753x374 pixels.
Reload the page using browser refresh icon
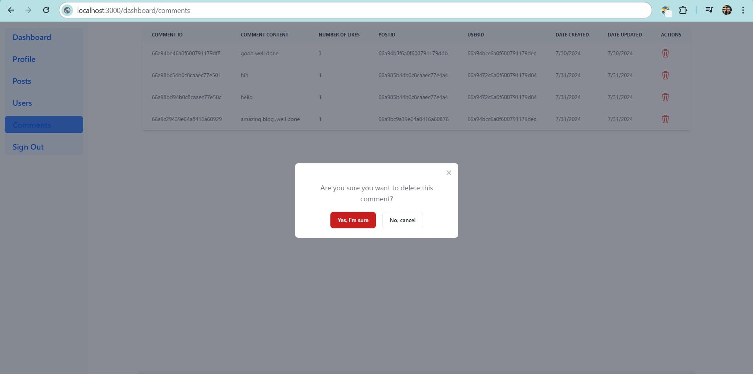point(46,10)
